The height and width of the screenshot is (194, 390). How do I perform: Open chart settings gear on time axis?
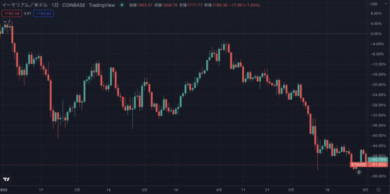pos(379,190)
